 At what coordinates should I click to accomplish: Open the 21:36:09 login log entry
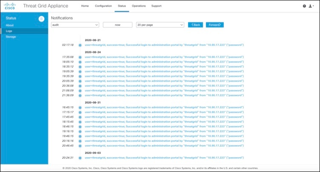(x=164, y=95)
